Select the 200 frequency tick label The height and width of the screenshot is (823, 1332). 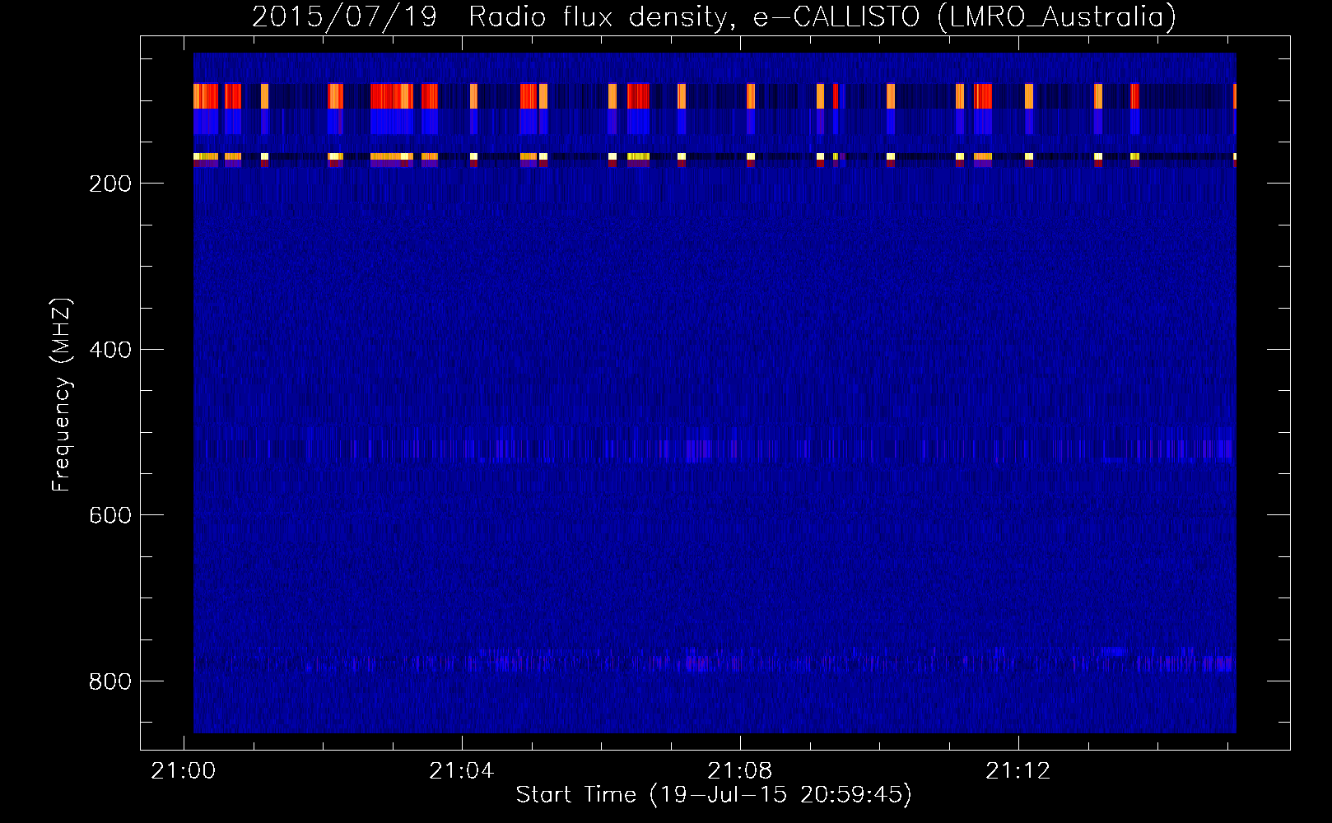point(110,184)
